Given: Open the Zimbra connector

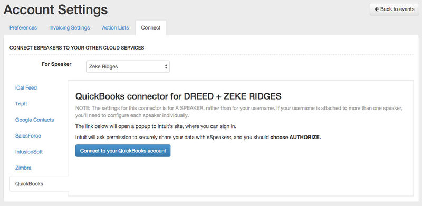Looking at the screenshot, I should point(23,168).
